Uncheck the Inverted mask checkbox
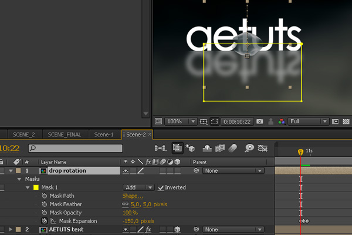Screen dimensions: 352x235 pos(161,187)
